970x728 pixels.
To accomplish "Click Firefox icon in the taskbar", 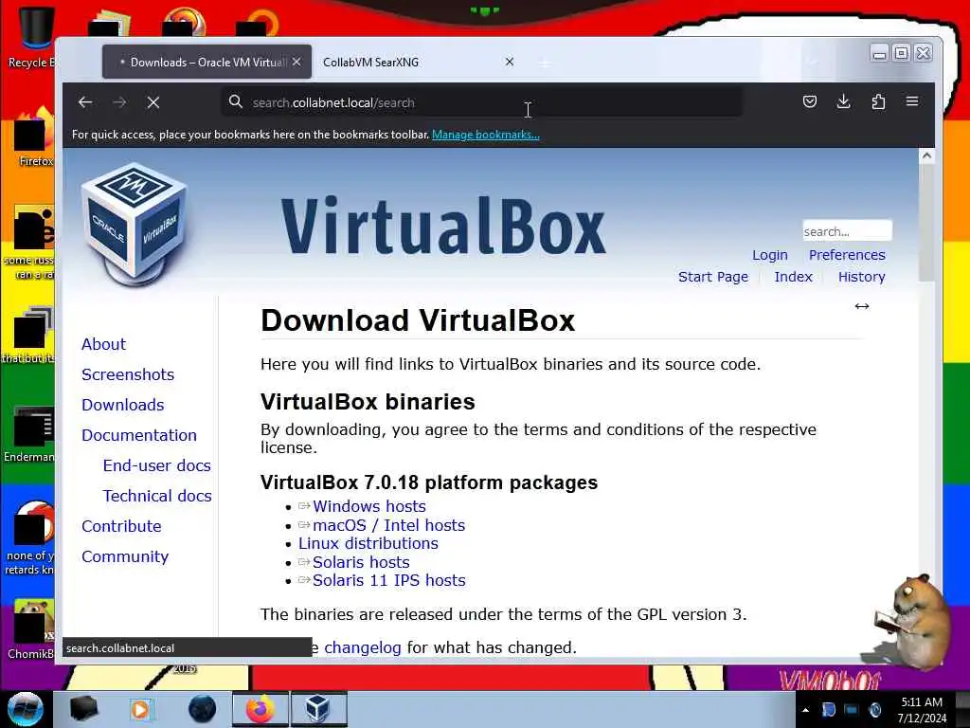I will pyautogui.click(x=260, y=709).
